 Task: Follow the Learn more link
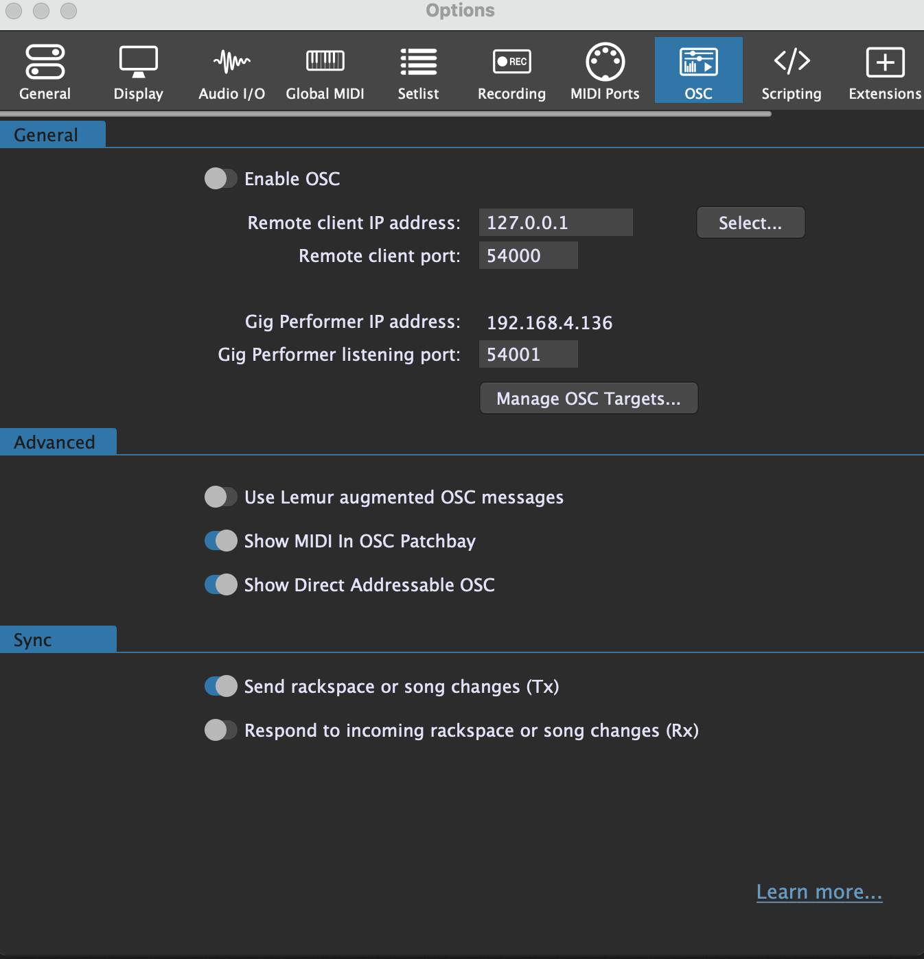tap(819, 892)
